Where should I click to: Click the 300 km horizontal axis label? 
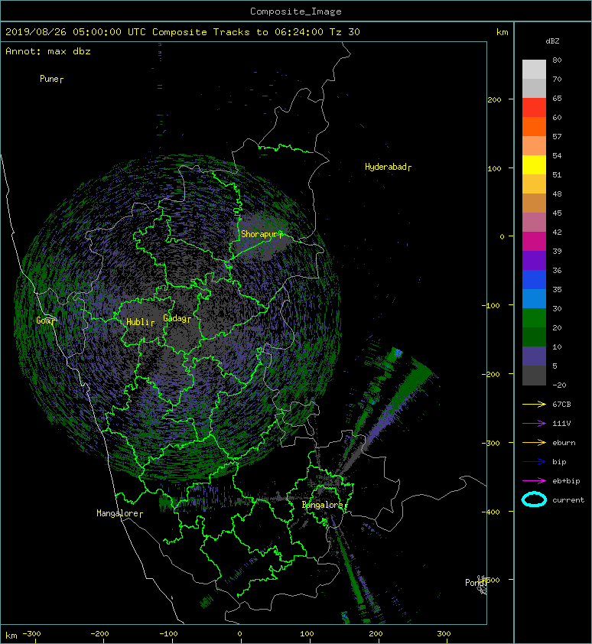(444, 634)
